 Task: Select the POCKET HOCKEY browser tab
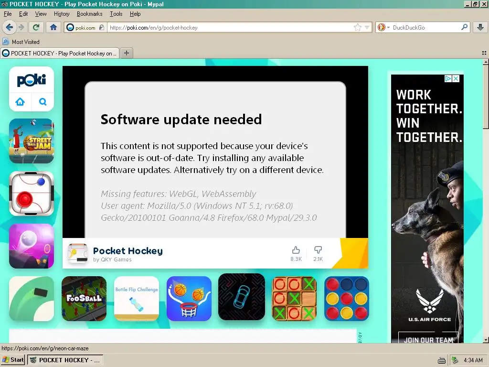[60, 54]
